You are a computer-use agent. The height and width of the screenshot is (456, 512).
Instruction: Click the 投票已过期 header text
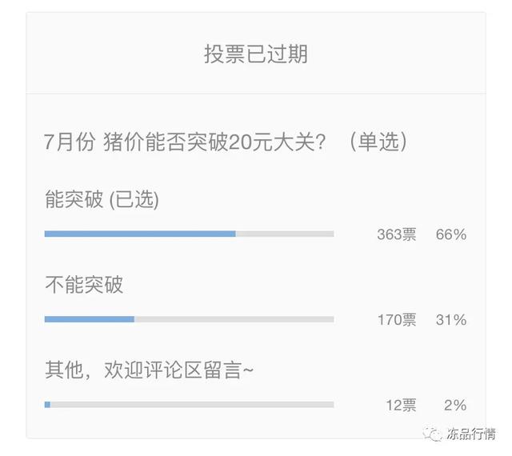click(256, 54)
